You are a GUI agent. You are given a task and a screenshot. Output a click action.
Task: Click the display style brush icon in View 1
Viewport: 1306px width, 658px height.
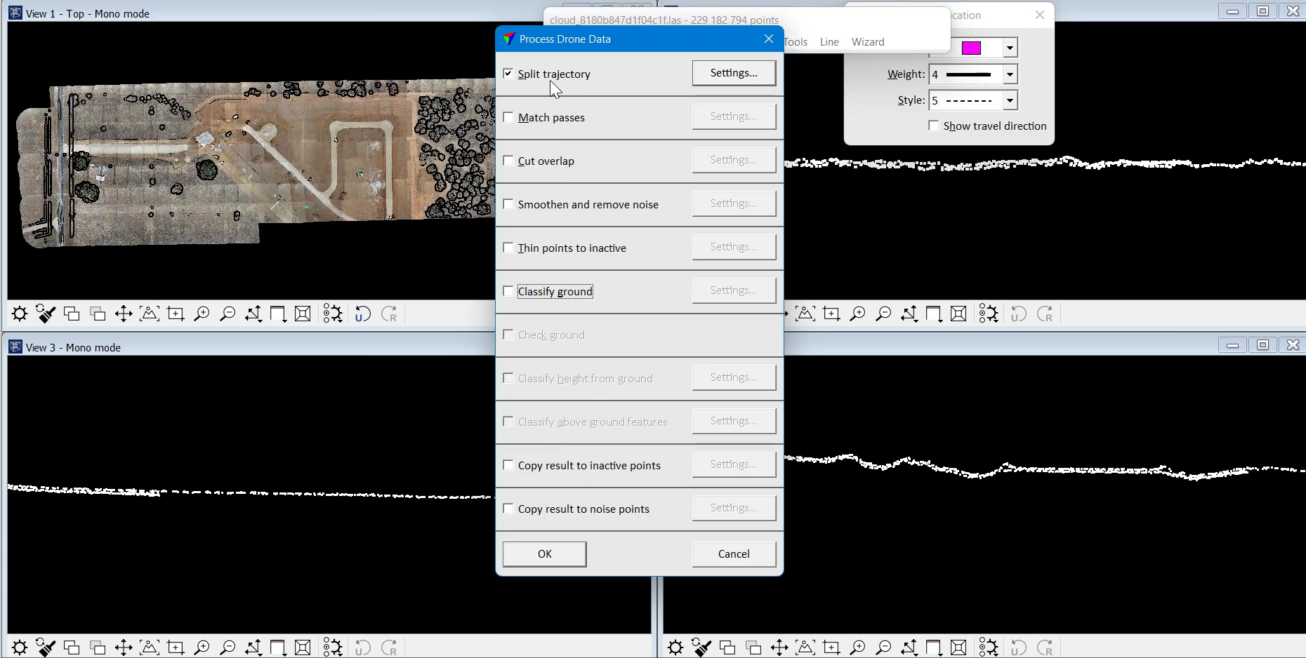click(46, 314)
